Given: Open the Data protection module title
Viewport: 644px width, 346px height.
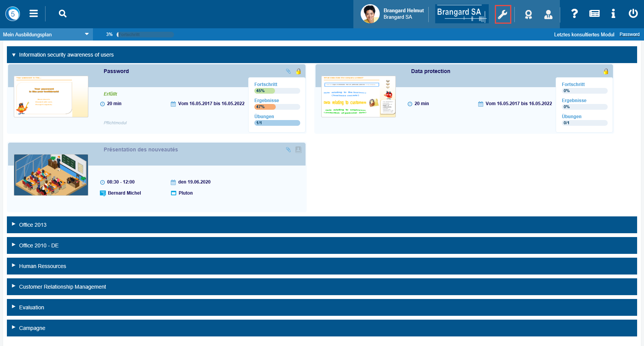Looking at the screenshot, I should click(x=430, y=71).
